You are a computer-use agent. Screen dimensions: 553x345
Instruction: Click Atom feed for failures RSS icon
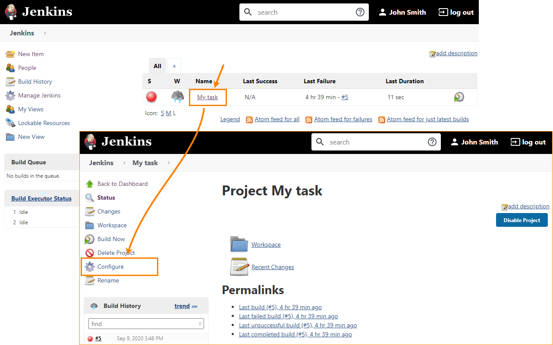309,119
